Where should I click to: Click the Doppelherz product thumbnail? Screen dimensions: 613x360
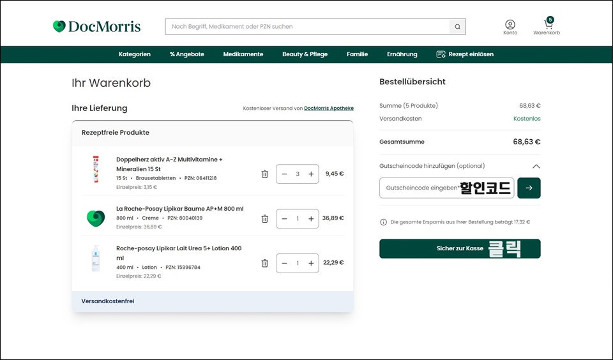click(96, 169)
